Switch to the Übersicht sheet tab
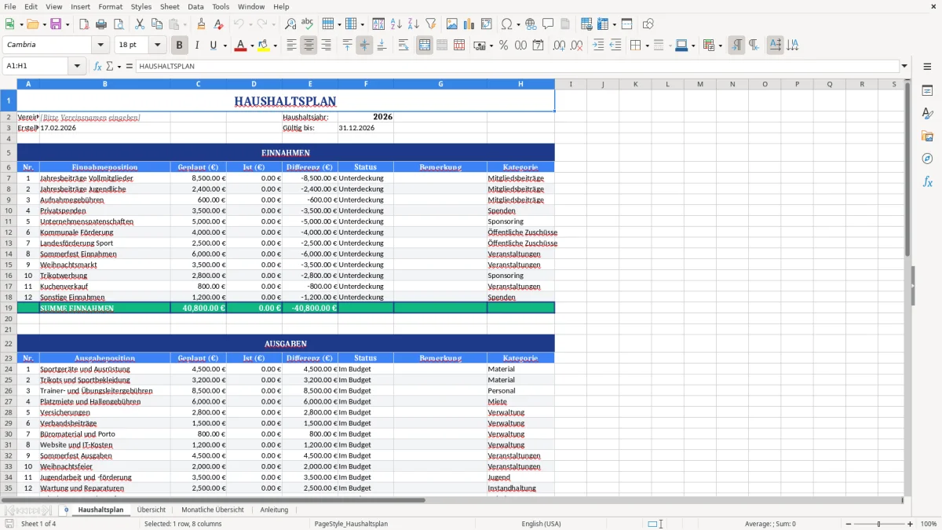 (151, 510)
